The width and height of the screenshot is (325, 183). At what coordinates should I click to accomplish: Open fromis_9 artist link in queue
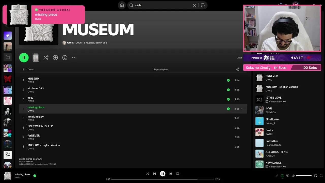270,123
